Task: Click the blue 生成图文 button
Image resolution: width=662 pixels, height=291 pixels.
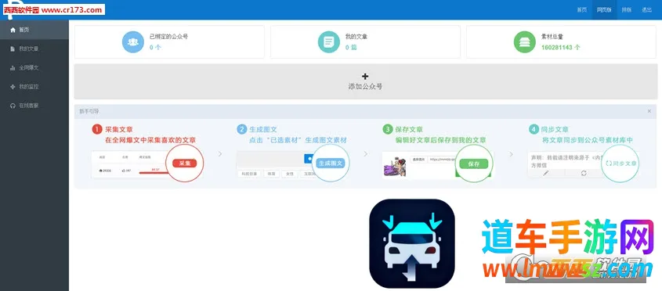Action: coord(331,163)
